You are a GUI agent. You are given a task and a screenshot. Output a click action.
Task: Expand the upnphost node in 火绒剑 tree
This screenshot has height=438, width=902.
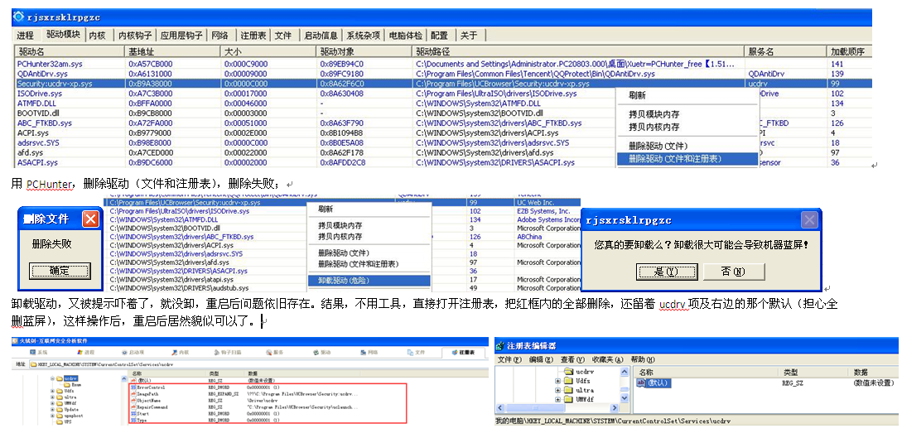(x=52, y=416)
